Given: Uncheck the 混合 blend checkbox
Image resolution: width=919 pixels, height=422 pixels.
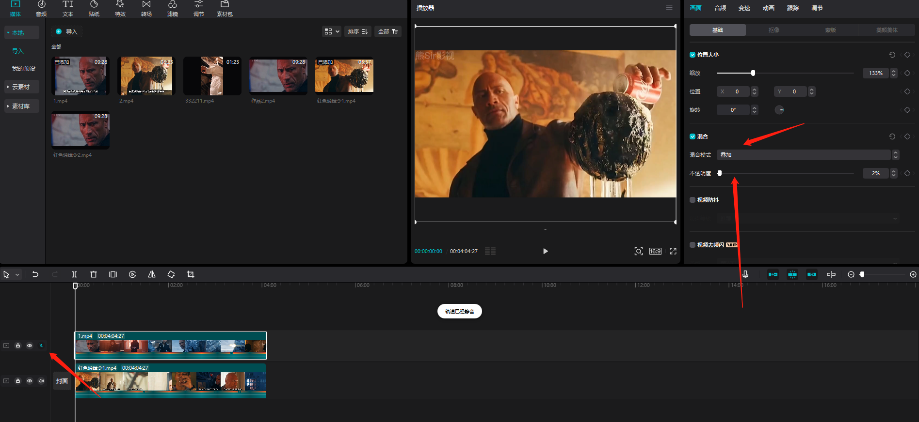Looking at the screenshot, I should pyautogui.click(x=693, y=136).
